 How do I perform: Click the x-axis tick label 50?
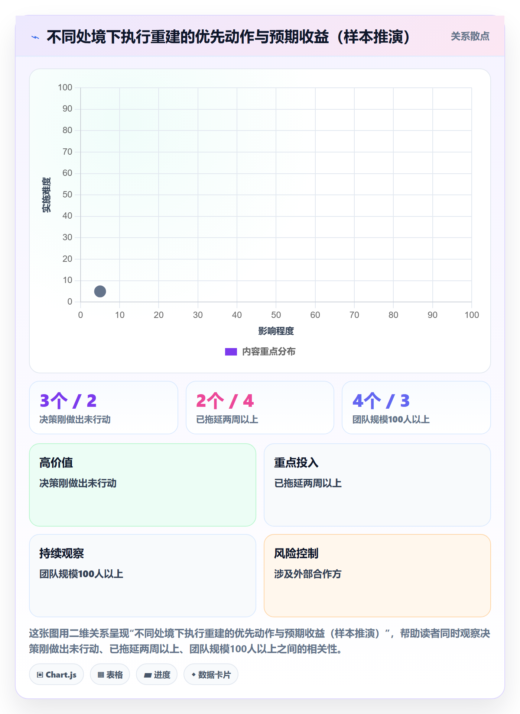pyautogui.click(x=276, y=315)
